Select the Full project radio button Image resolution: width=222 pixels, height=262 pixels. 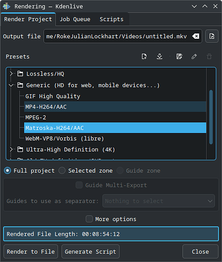tap(7, 170)
